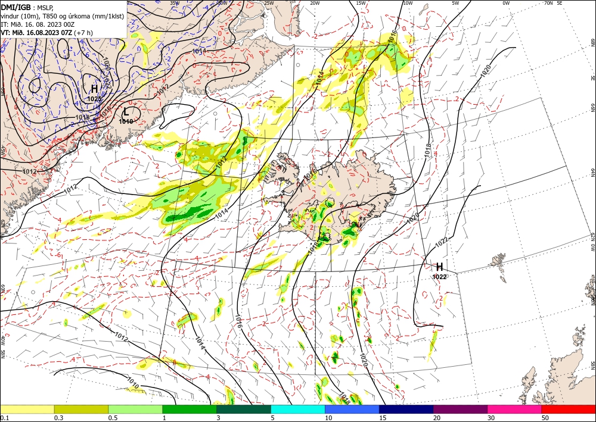Click the '20W' longitude label at top
Viewport: 596px width, 422px height.
pos(314,2)
